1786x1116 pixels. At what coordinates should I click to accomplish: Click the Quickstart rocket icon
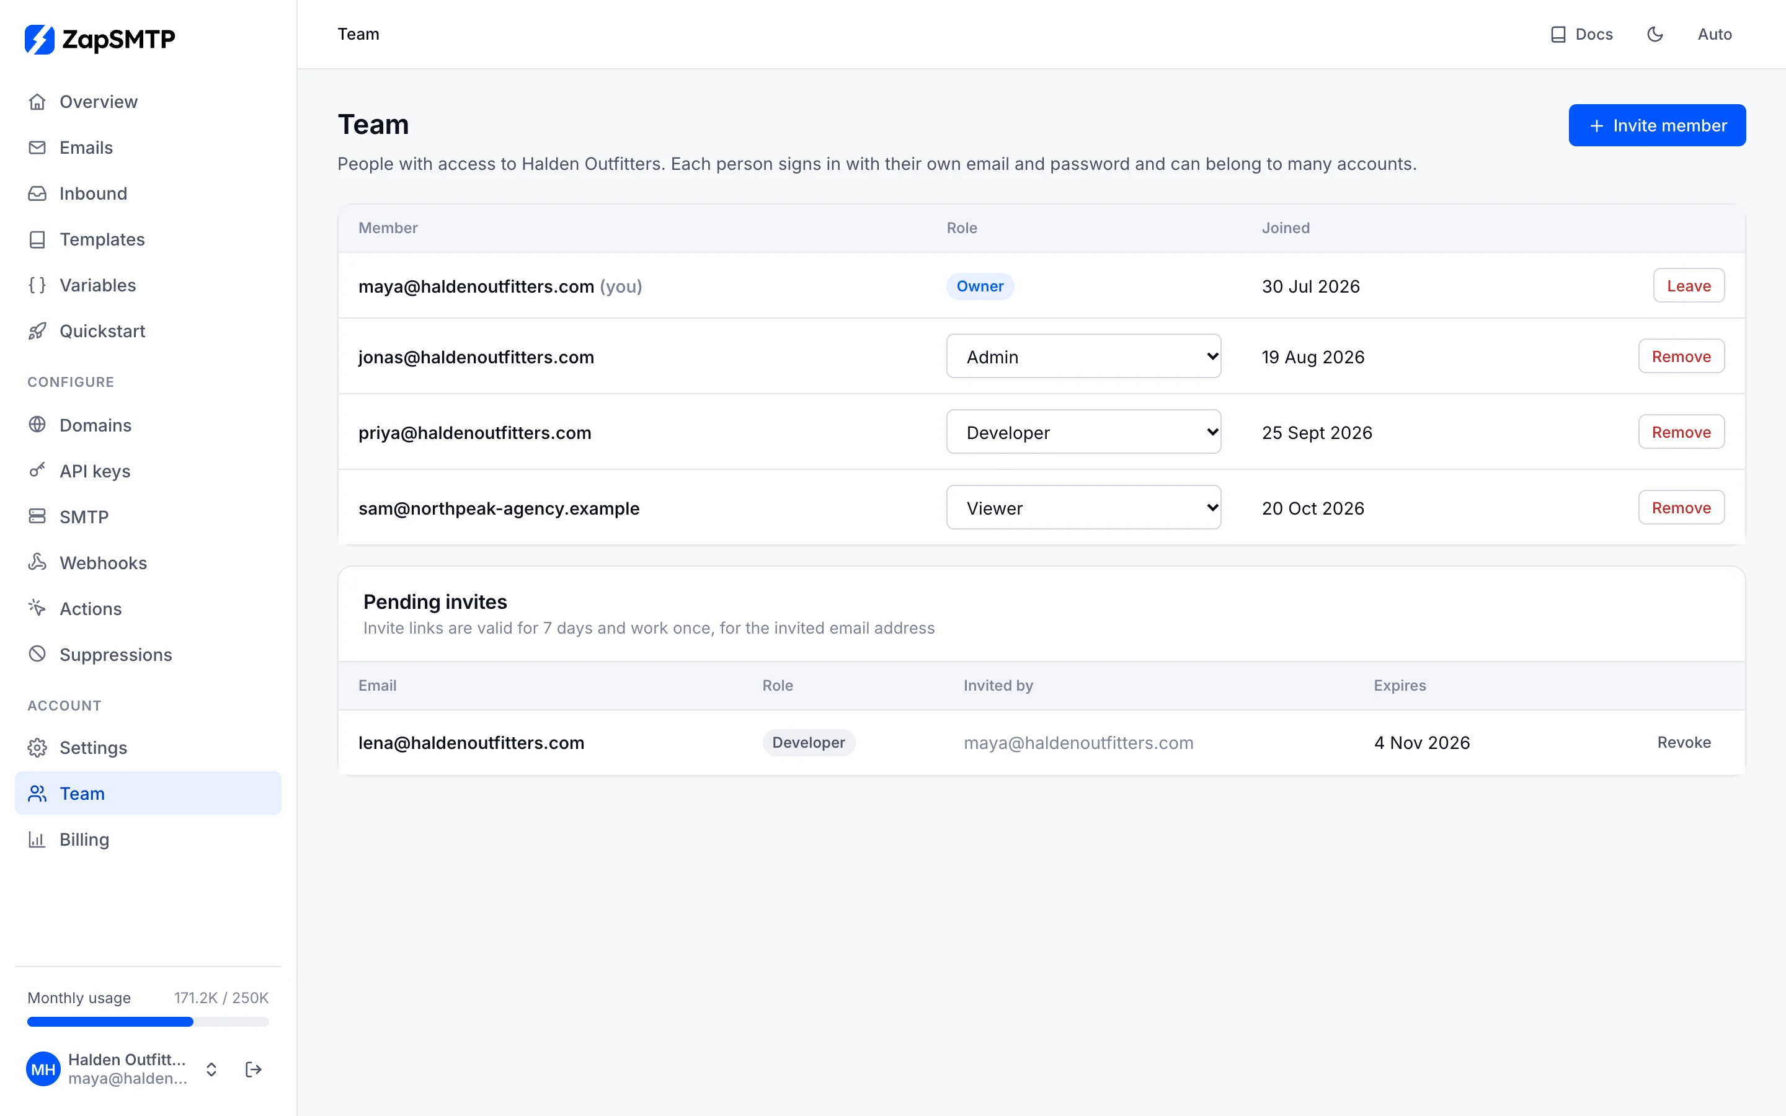point(37,330)
